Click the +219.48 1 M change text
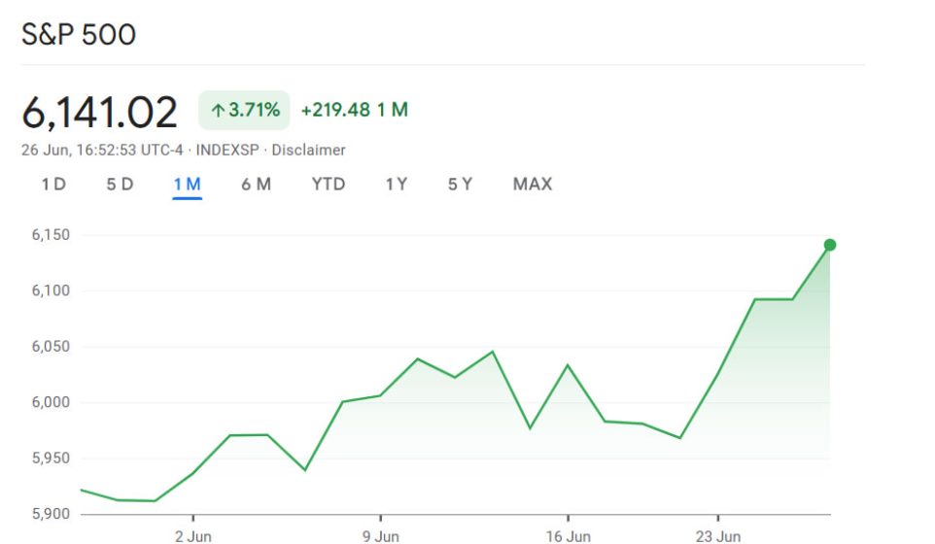 [x=355, y=110]
